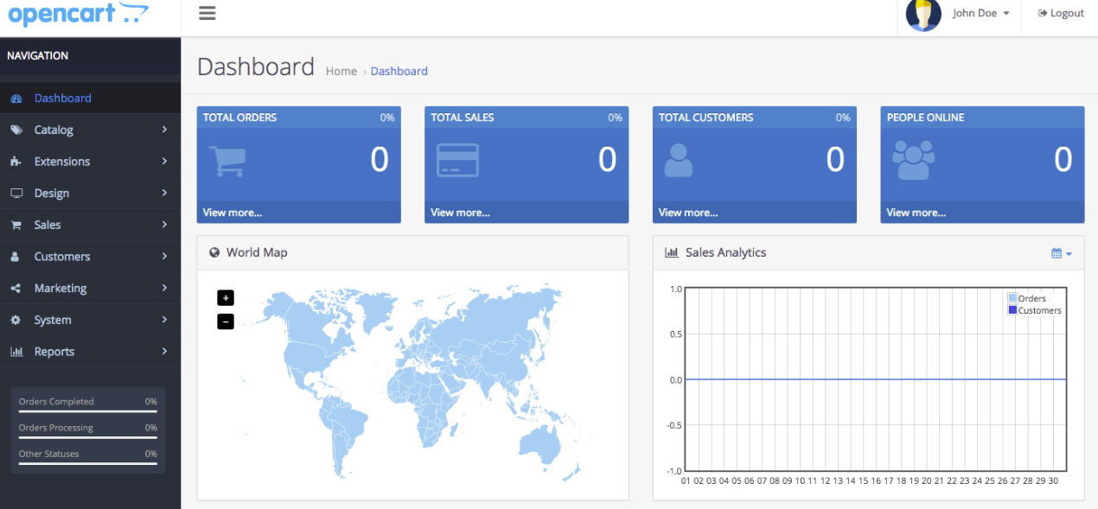Click the Dashboard breadcrumb link
The image size is (1098, 509).
pos(399,71)
